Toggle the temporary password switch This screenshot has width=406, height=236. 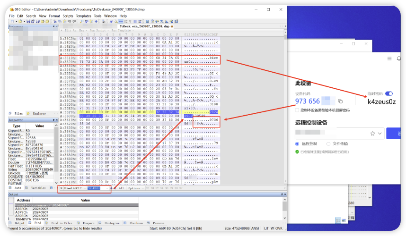click(389, 93)
